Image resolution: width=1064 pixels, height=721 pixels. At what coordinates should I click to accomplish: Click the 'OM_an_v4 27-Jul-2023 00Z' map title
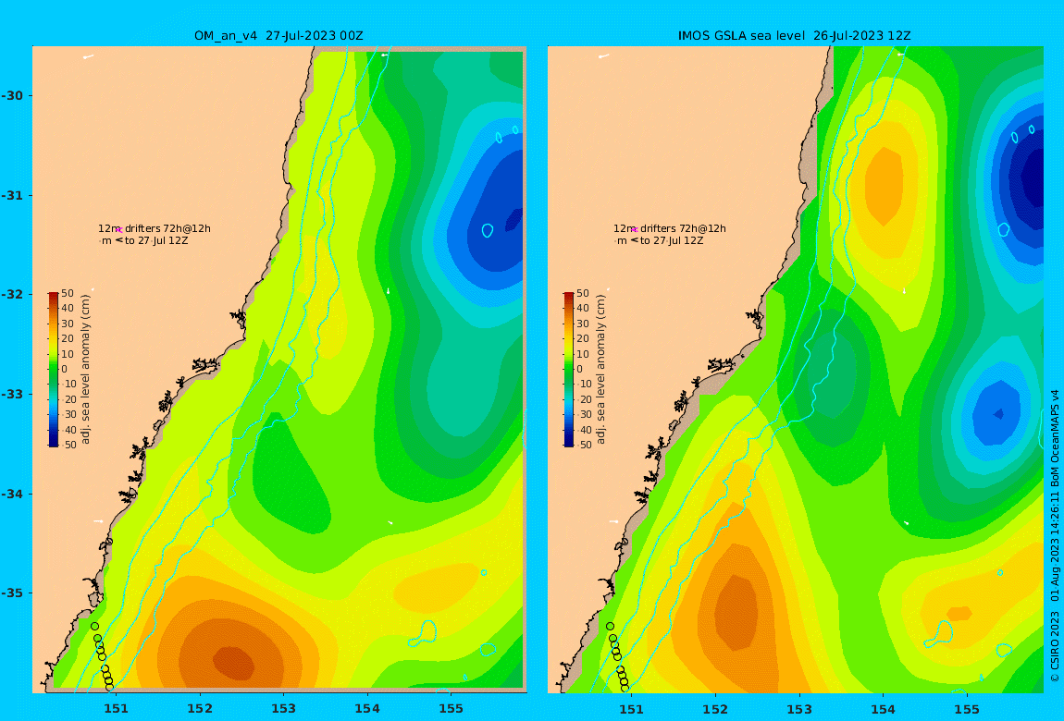[278, 36]
